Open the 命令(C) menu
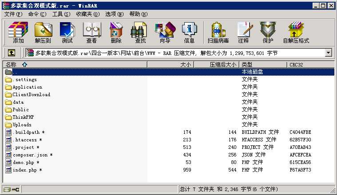This screenshot has height=195, width=337. (x=37, y=14)
